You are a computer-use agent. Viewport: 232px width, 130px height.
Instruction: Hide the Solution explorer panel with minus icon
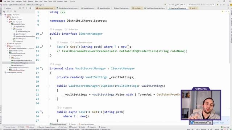click(33, 8)
